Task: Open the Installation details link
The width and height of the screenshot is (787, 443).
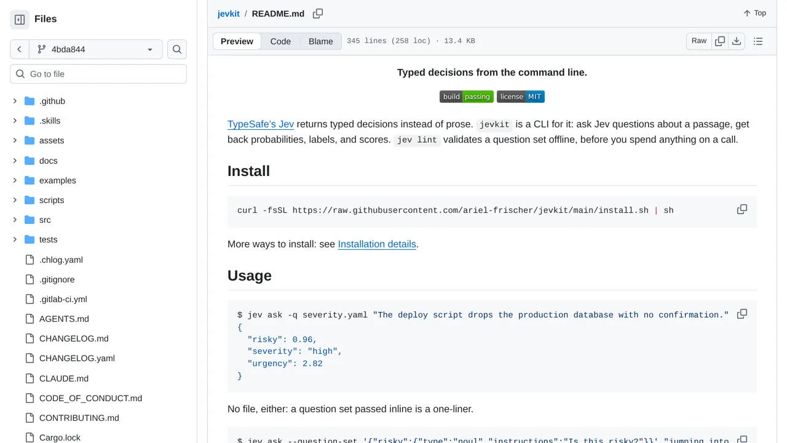Action: (377, 244)
